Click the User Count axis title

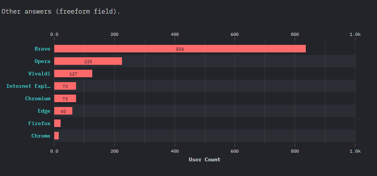[x=205, y=159]
